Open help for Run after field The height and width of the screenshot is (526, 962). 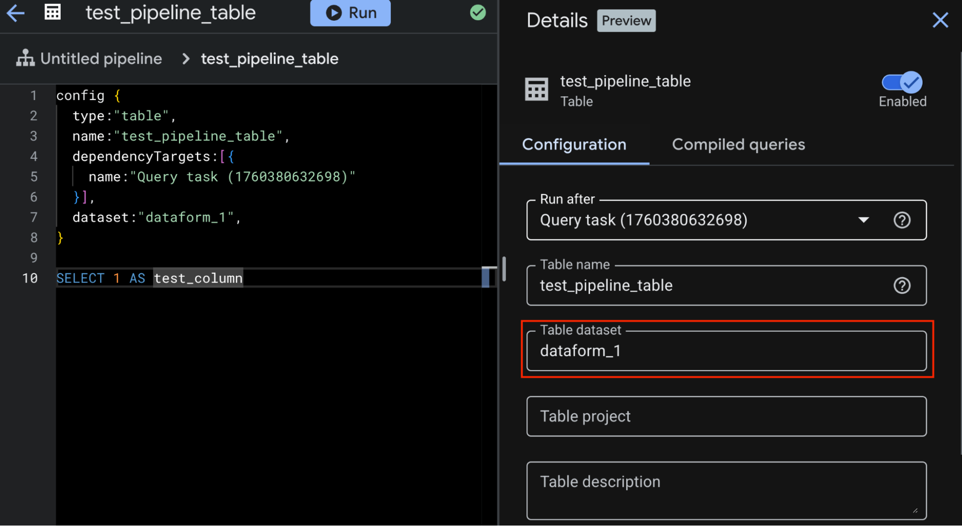[x=902, y=220]
